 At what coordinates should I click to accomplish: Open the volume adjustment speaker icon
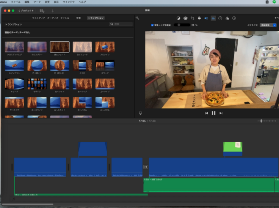point(206,18)
